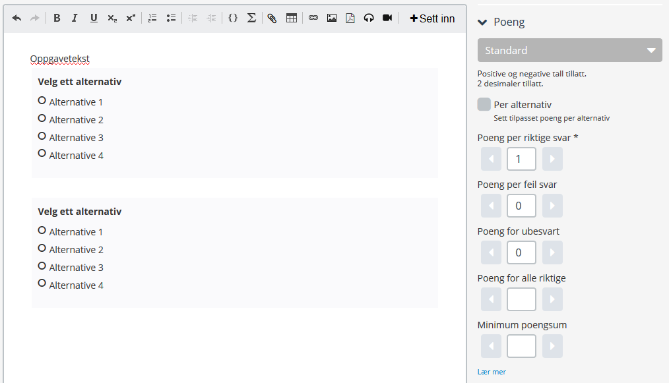Insert a table
669x383 pixels.
pyautogui.click(x=291, y=18)
